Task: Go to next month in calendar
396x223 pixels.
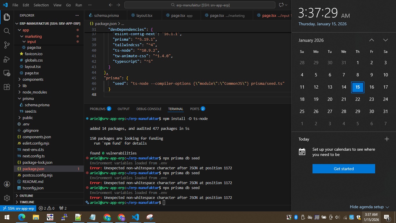Action: click(x=385, y=40)
